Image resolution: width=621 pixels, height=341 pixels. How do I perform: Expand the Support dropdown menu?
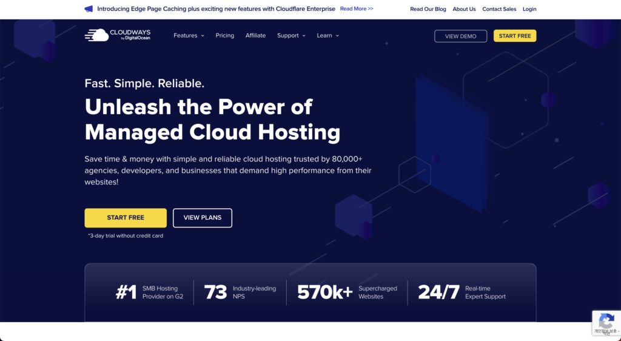click(x=291, y=36)
